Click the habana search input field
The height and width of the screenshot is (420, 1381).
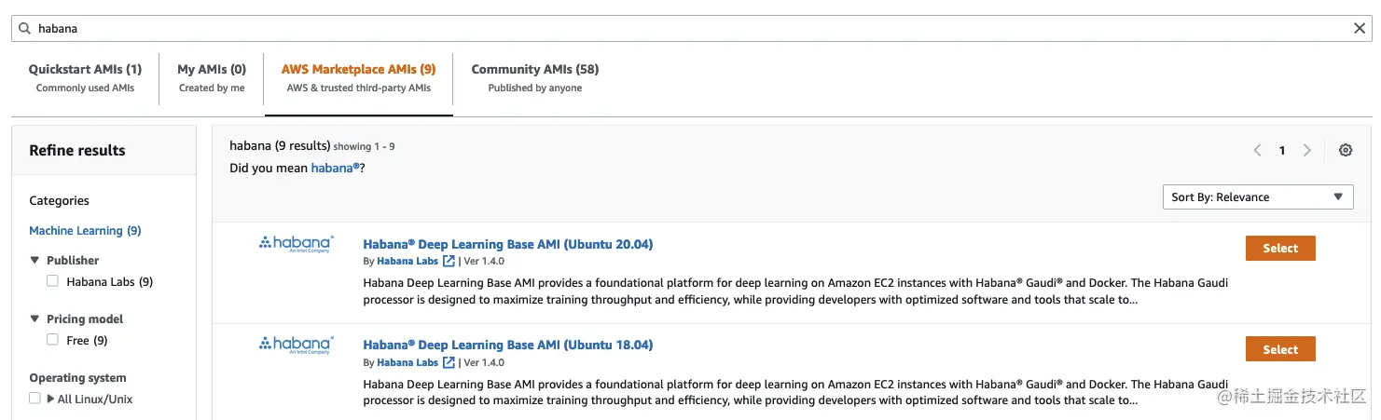coord(690,29)
